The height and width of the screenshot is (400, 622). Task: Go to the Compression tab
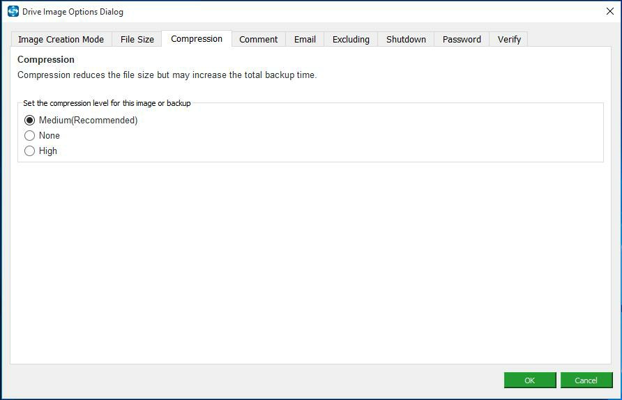197,39
